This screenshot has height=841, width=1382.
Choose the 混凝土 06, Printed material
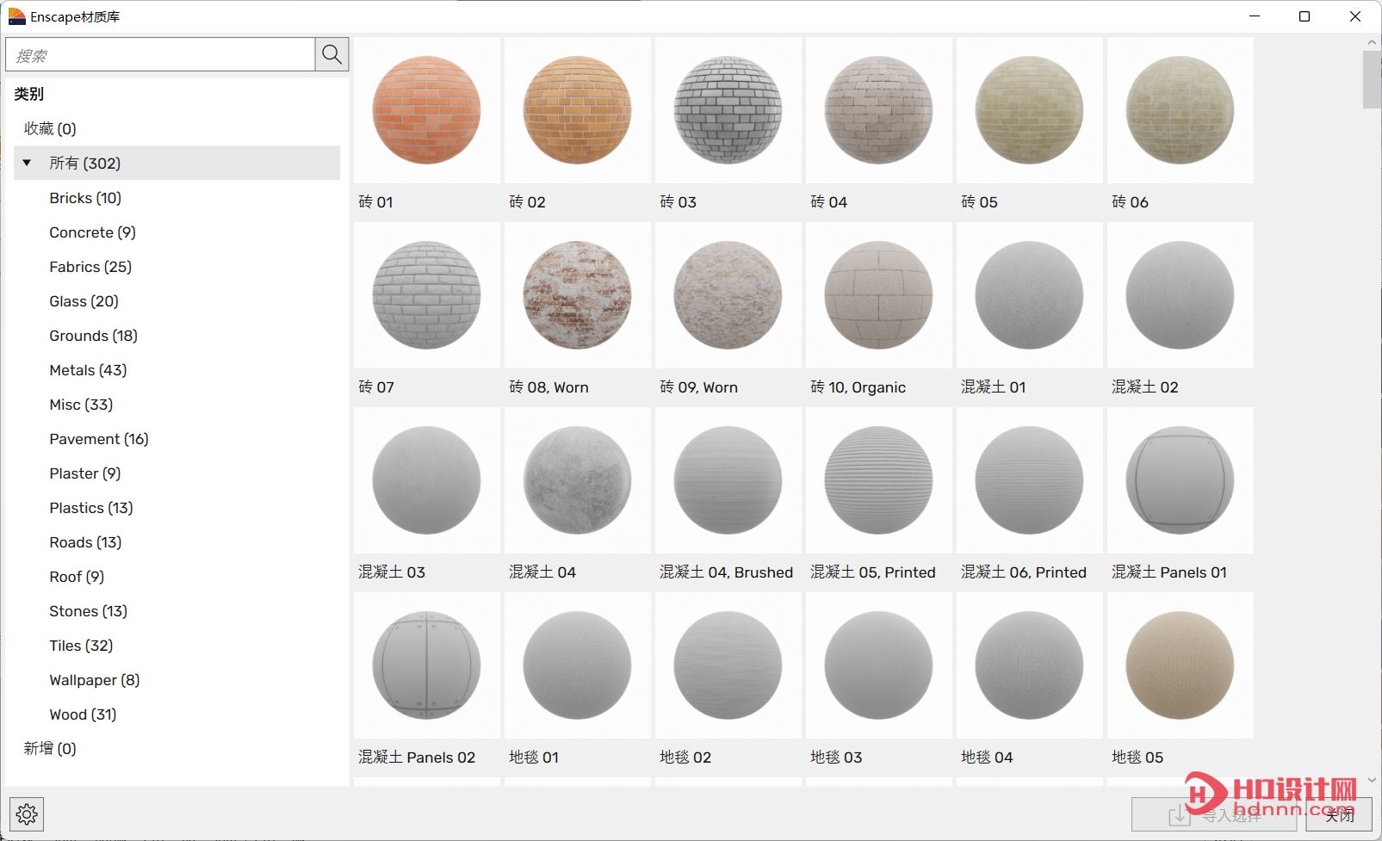point(1029,480)
